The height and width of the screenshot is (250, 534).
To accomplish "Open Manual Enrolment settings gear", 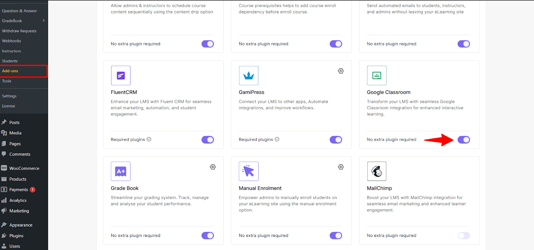I will (340, 167).
